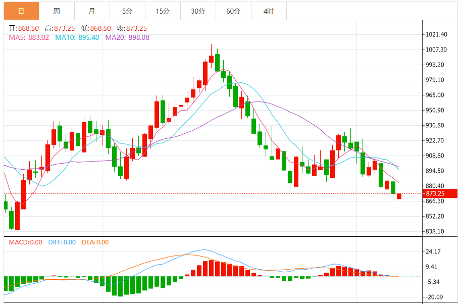
Task: Click the high price 高:873.25
Action: click(60, 29)
